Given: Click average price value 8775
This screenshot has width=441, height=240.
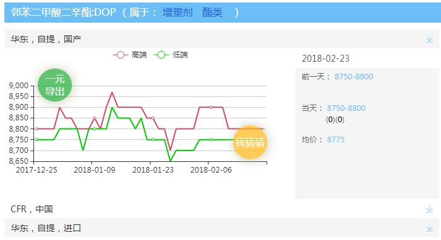Looking at the screenshot, I should tap(336, 140).
